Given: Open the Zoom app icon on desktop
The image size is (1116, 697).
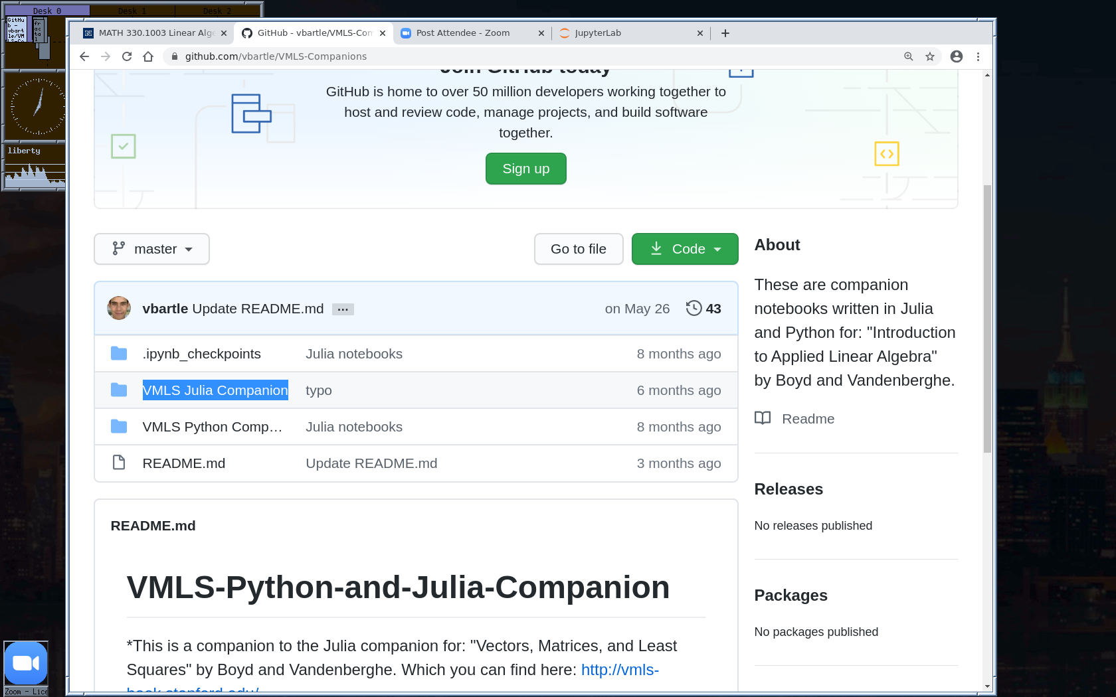Looking at the screenshot, I should (x=26, y=663).
